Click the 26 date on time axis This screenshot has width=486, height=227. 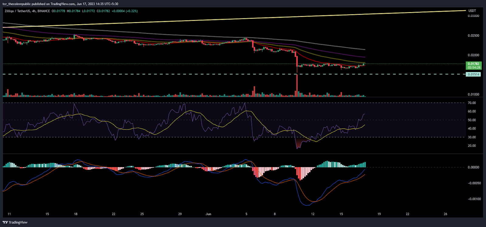click(446, 214)
